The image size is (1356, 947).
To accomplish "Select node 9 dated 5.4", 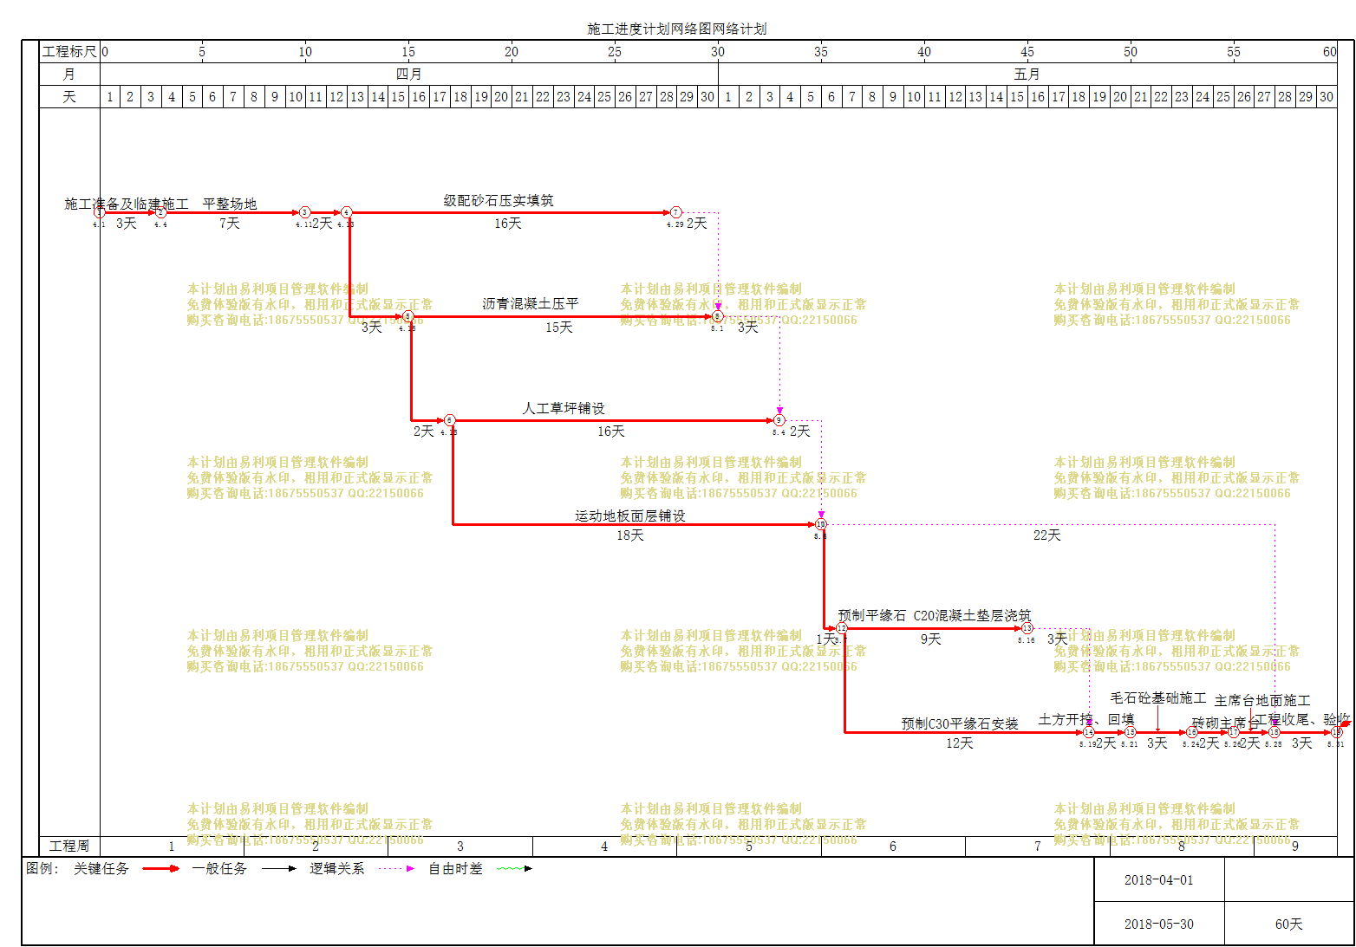I will pyautogui.click(x=779, y=420).
